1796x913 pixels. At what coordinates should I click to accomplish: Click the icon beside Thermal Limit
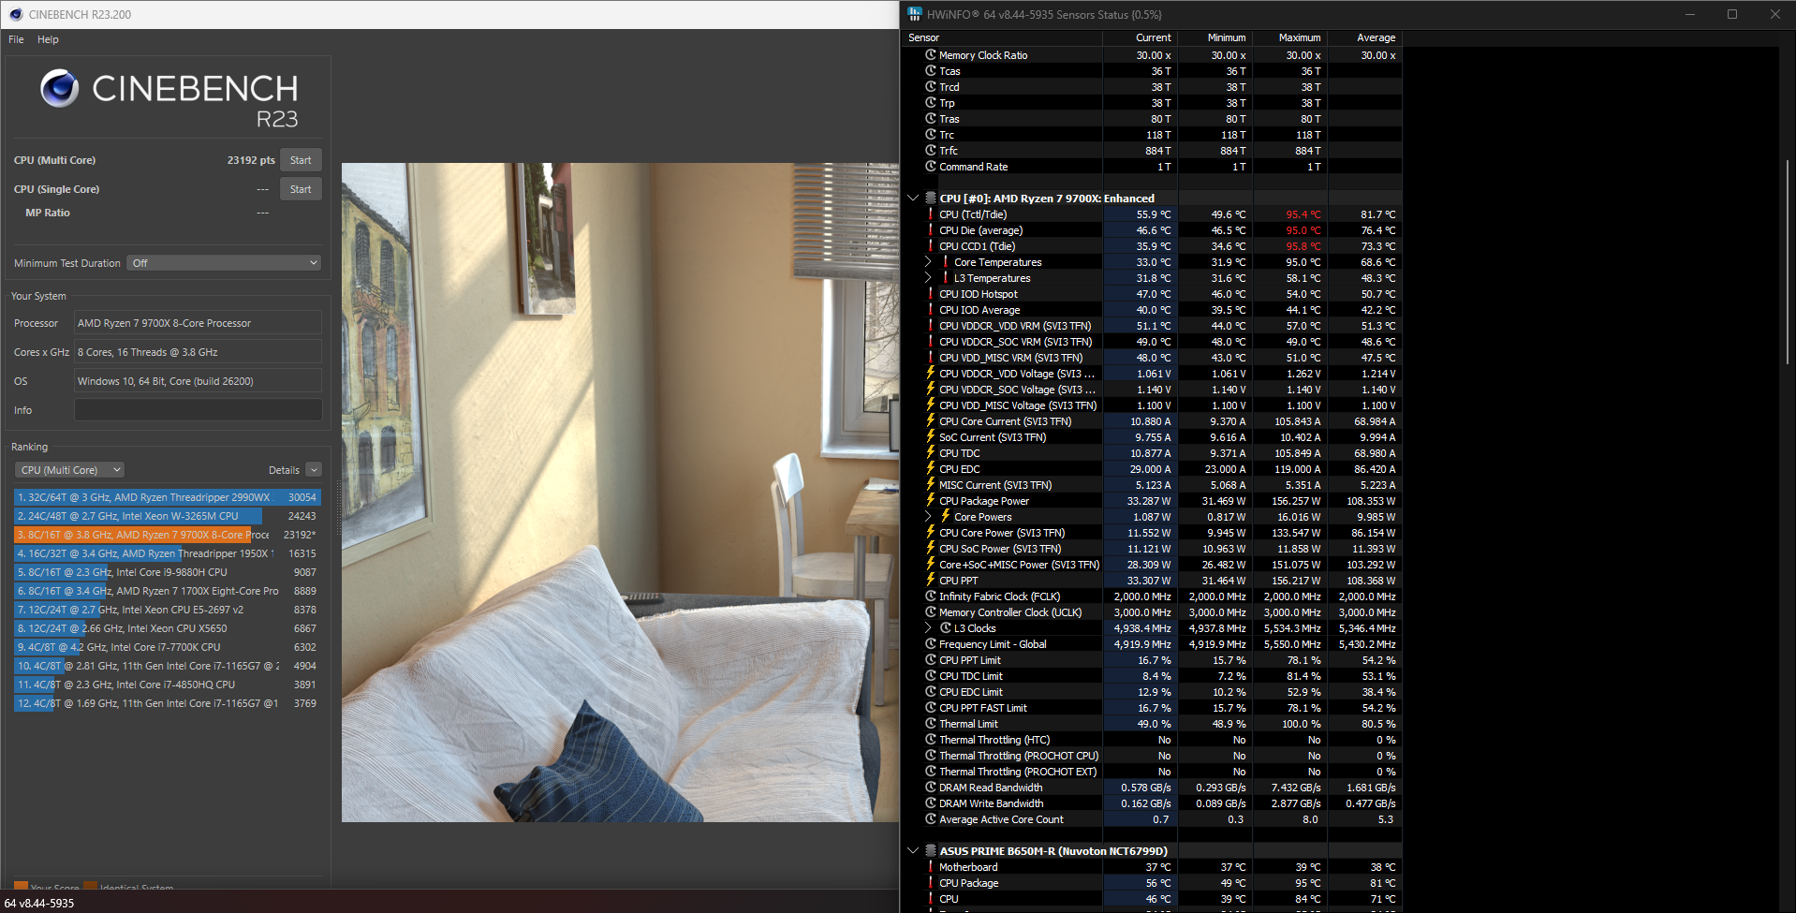[931, 724]
